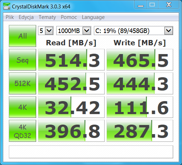Open the Pomoc menu
This screenshot has width=182, height=165.
coord(69,17)
